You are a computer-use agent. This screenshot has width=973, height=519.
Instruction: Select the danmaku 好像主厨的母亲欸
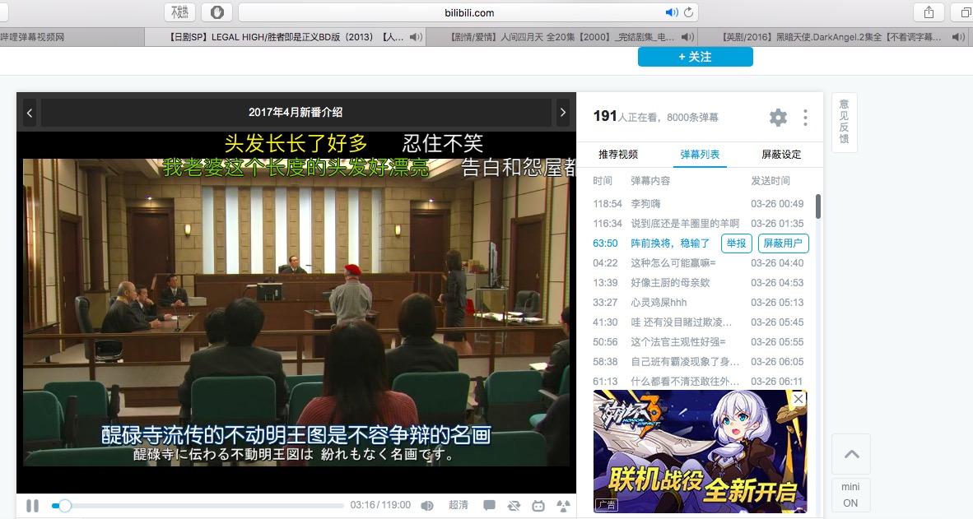[700, 283]
